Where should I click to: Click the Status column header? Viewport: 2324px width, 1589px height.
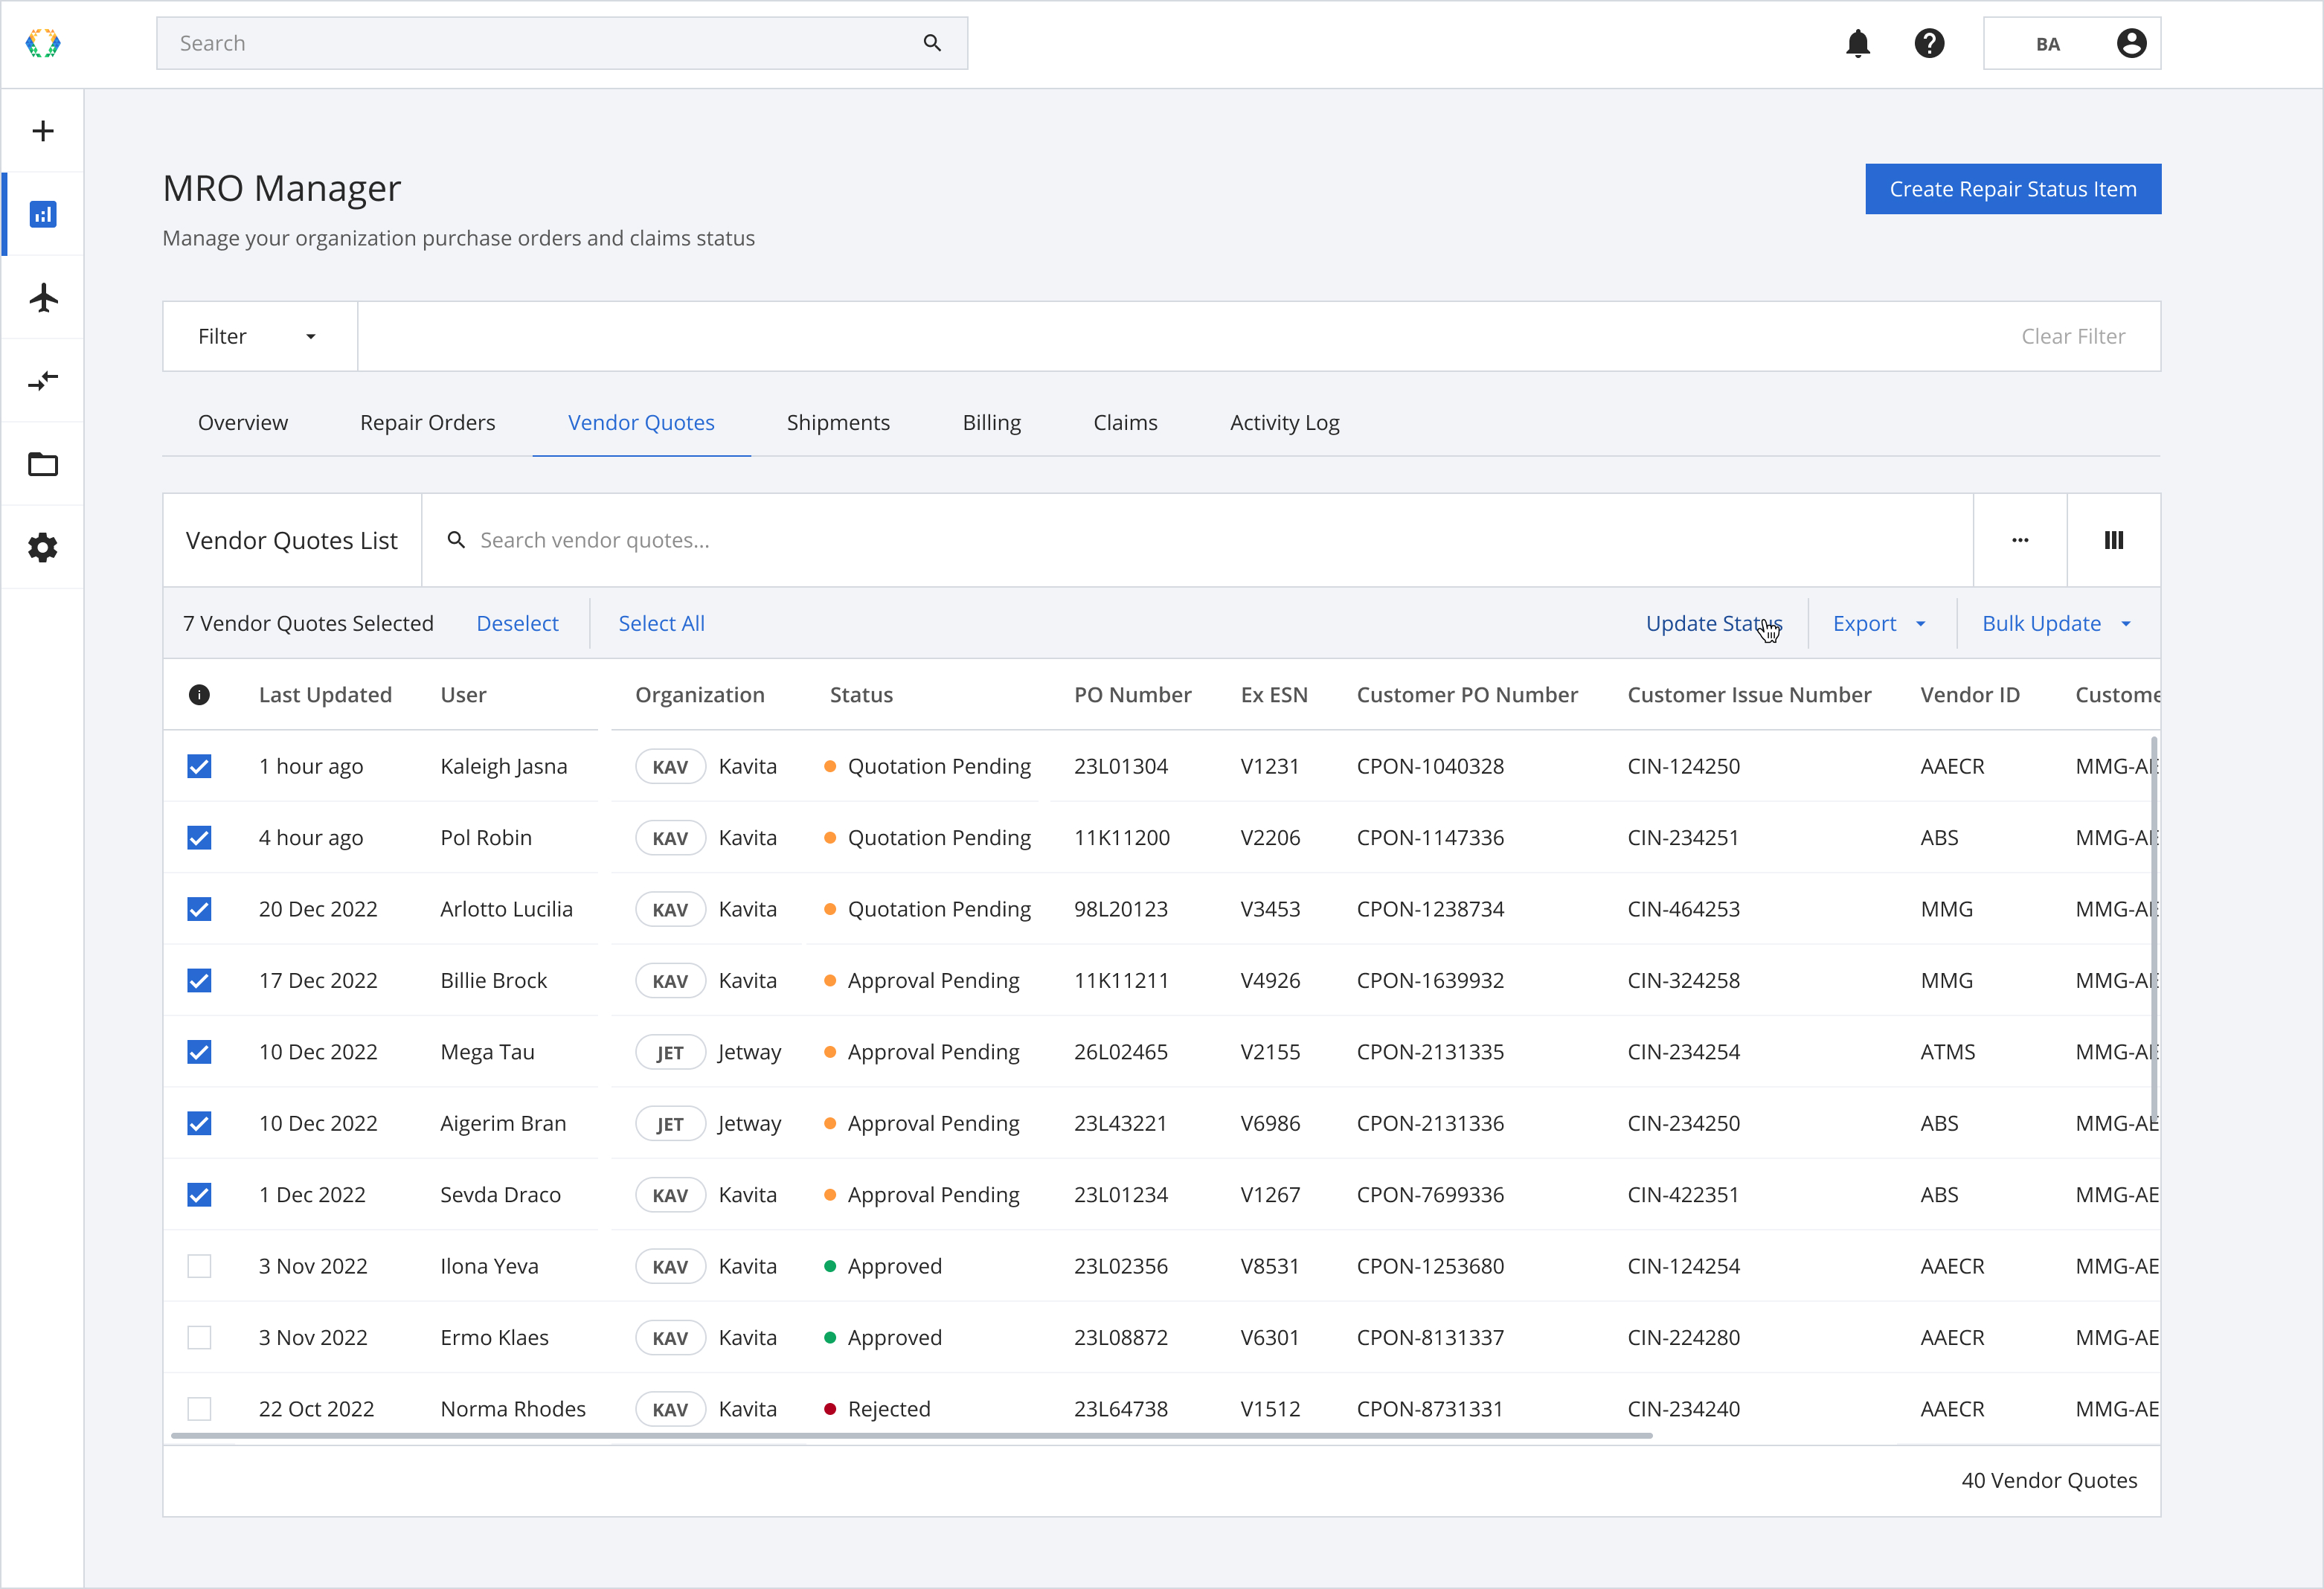coord(861,695)
